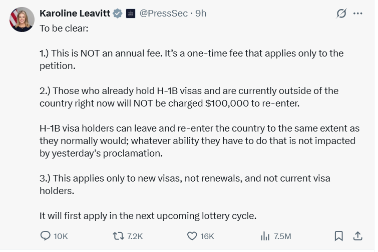Click the "next upcoming lottery cycle" sentence

[148, 216]
